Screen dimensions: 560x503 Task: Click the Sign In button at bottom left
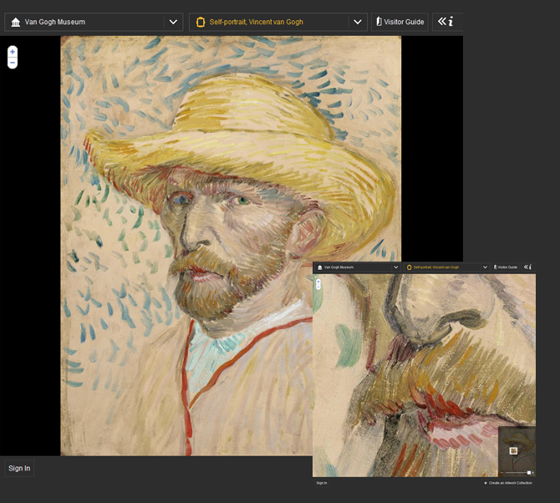pos(19,469)
